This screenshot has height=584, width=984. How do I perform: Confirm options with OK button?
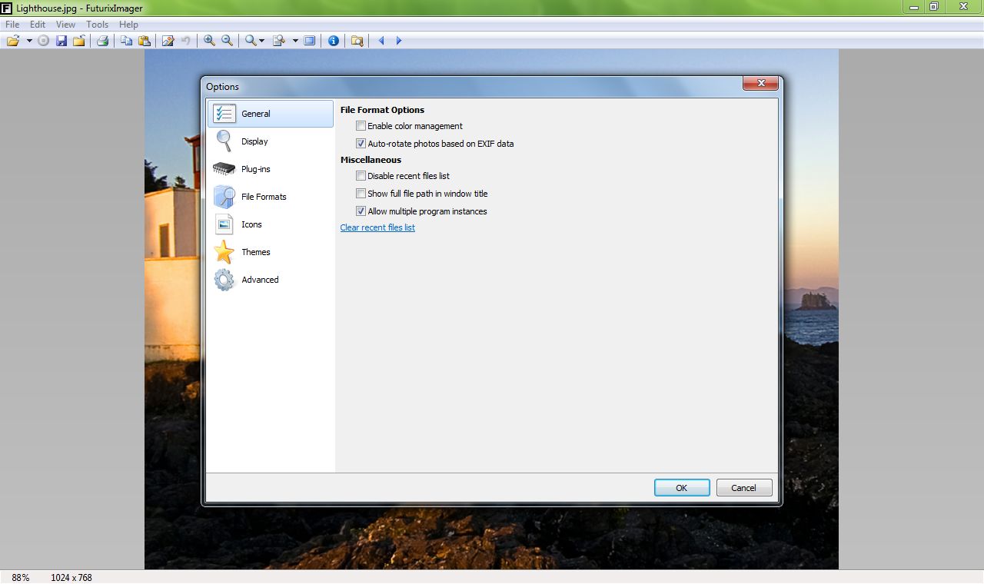pos(682,488)
